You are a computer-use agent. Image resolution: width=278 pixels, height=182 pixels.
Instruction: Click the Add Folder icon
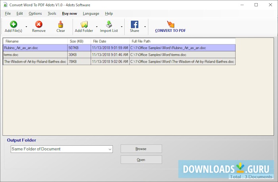(x=84, y=25)
